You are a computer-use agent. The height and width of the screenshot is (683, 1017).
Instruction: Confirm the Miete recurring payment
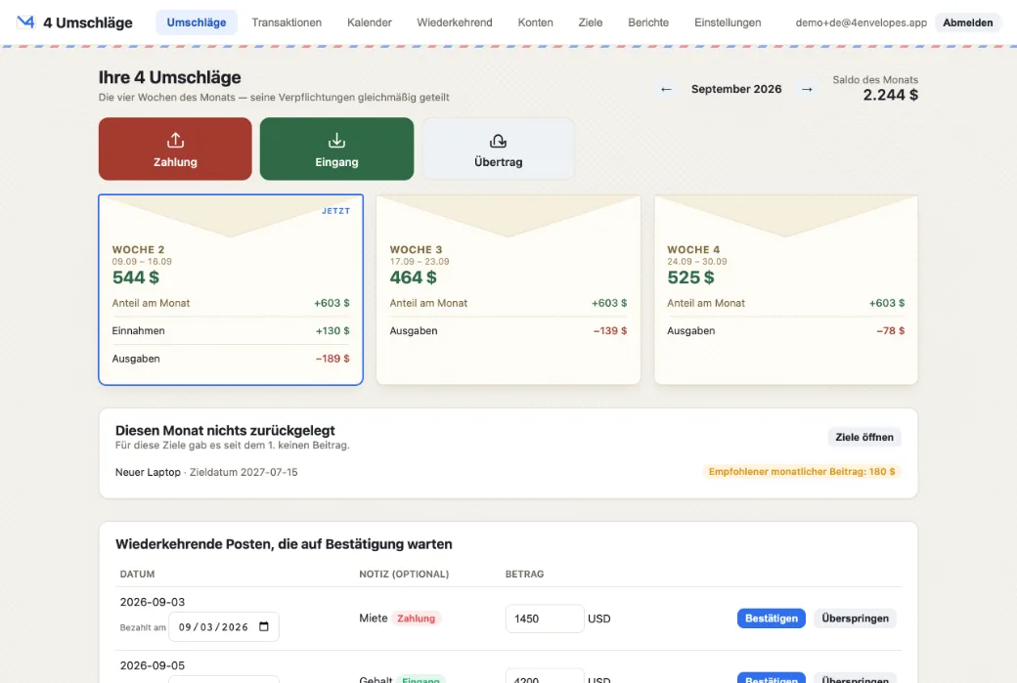pyautogui.click(x=772, y=619)
